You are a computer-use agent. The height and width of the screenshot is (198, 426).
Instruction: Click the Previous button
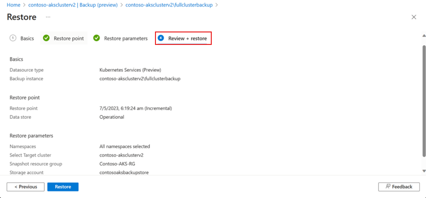tap(25, 186)
